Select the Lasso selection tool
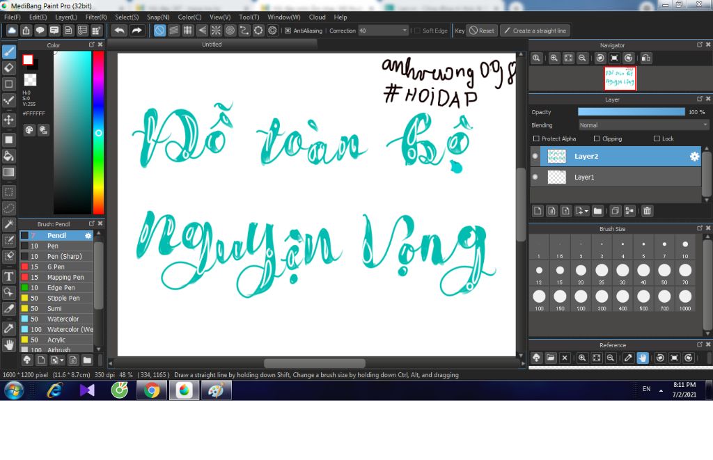The height and width of the screenshot is (460, 713). tap(8, 208)
